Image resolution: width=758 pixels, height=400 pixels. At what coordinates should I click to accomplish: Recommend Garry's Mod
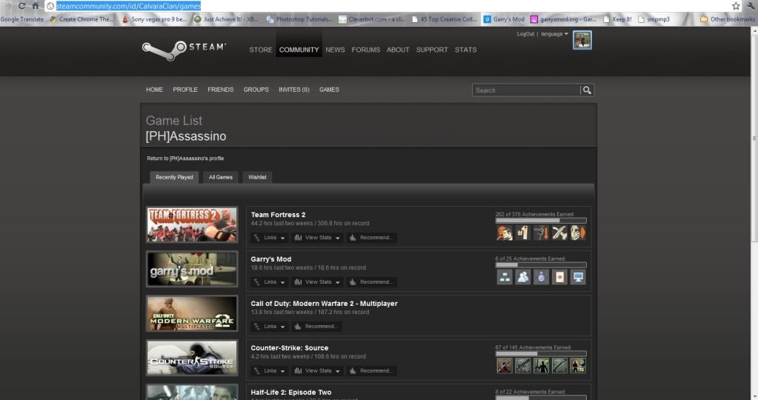coord(370,282)
